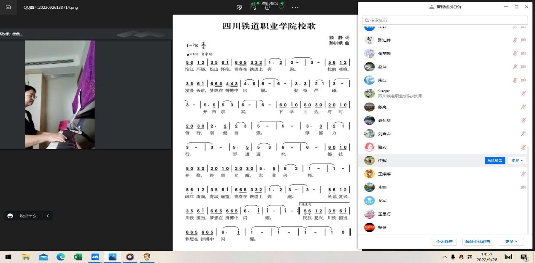Click the 解除静音 button for 江辉
535x263 pixels.
(494, 161)
